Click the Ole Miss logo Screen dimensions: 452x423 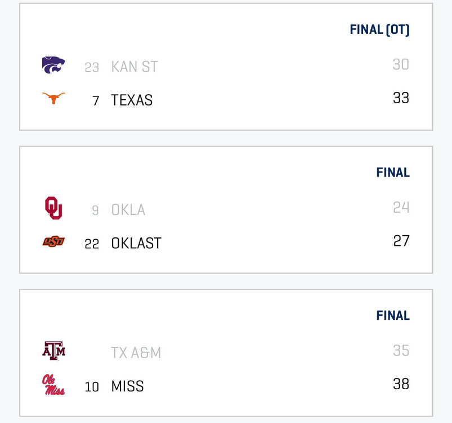53,385
